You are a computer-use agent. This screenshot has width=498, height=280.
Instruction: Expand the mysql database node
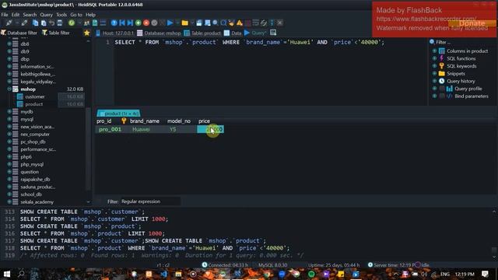coord(9,119)
